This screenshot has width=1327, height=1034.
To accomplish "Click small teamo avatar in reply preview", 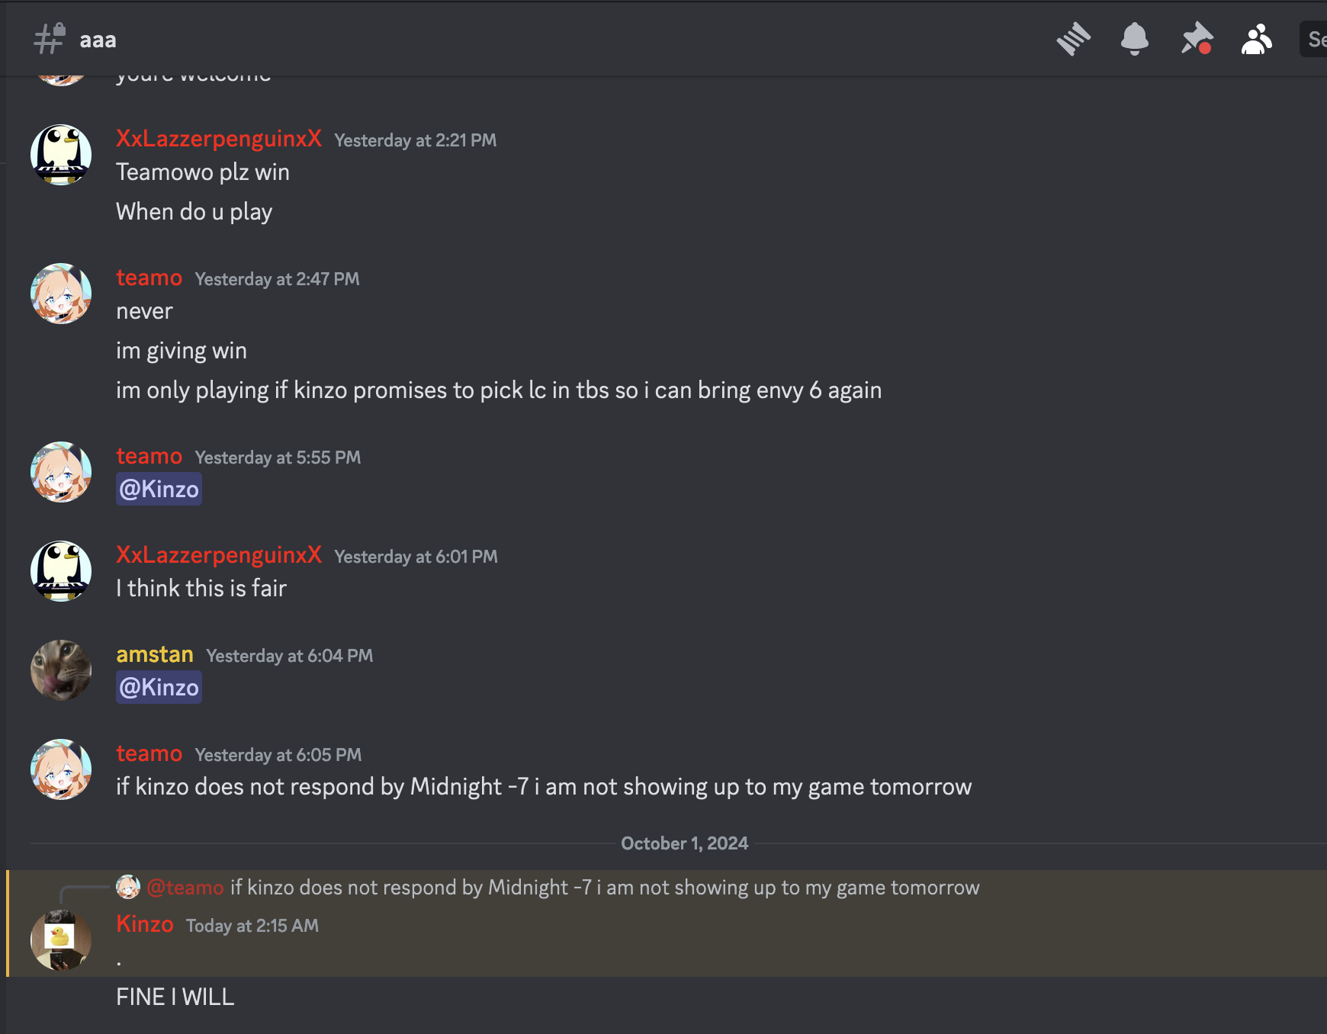I will point(128,887).
